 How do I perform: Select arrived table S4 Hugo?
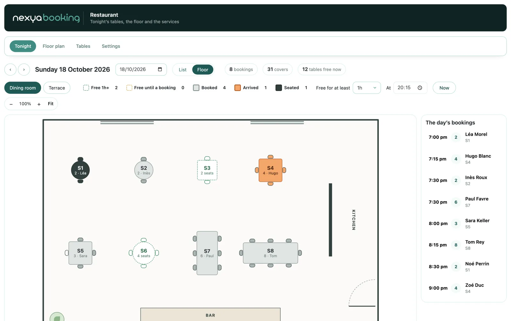click(271, 170)
